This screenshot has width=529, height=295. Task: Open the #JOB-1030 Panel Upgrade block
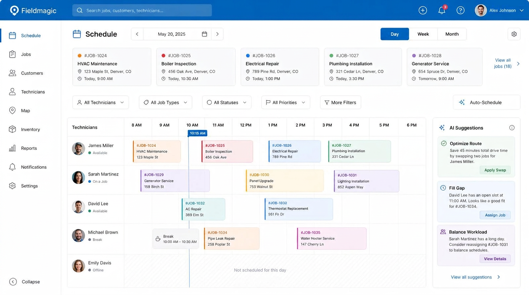(284, 181)
